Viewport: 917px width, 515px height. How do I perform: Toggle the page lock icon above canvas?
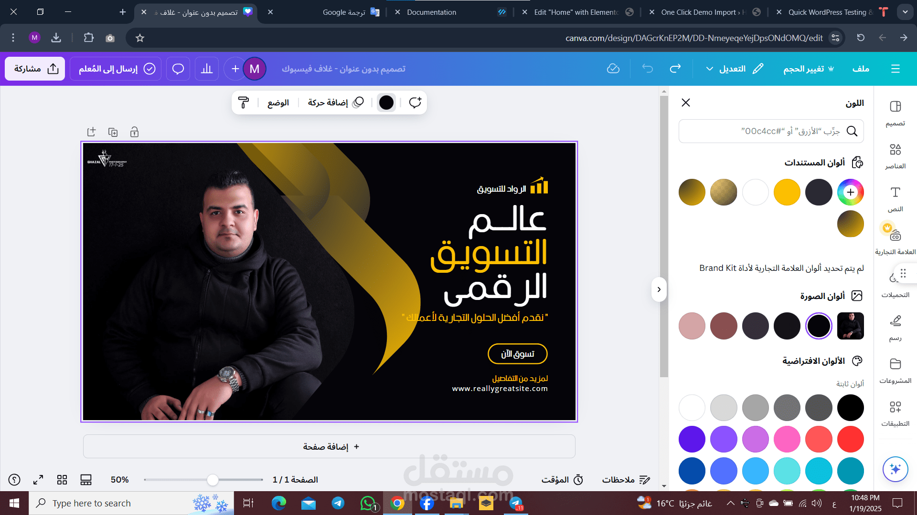pyautogui.click(x=134, y=132)
